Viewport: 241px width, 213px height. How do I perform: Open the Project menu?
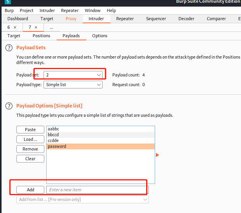(26, 10)
